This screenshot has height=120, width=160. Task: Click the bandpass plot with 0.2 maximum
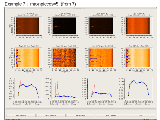pos(28,88)
